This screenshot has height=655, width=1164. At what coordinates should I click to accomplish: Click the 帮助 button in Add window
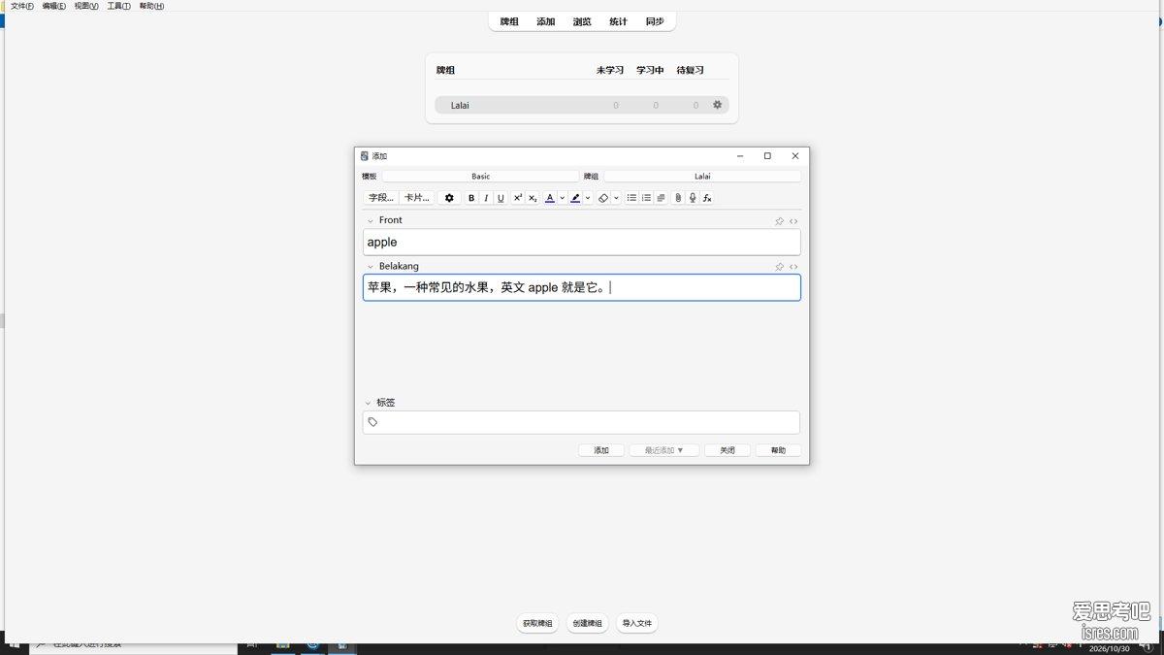click(x=778, y=450)
